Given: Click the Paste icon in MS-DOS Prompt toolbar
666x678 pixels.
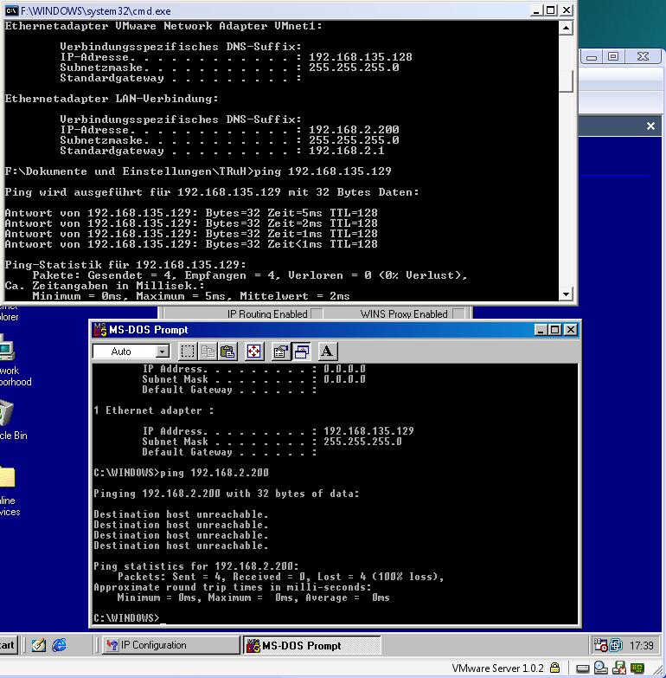Looking at the screenshot, I should [227, 351].
